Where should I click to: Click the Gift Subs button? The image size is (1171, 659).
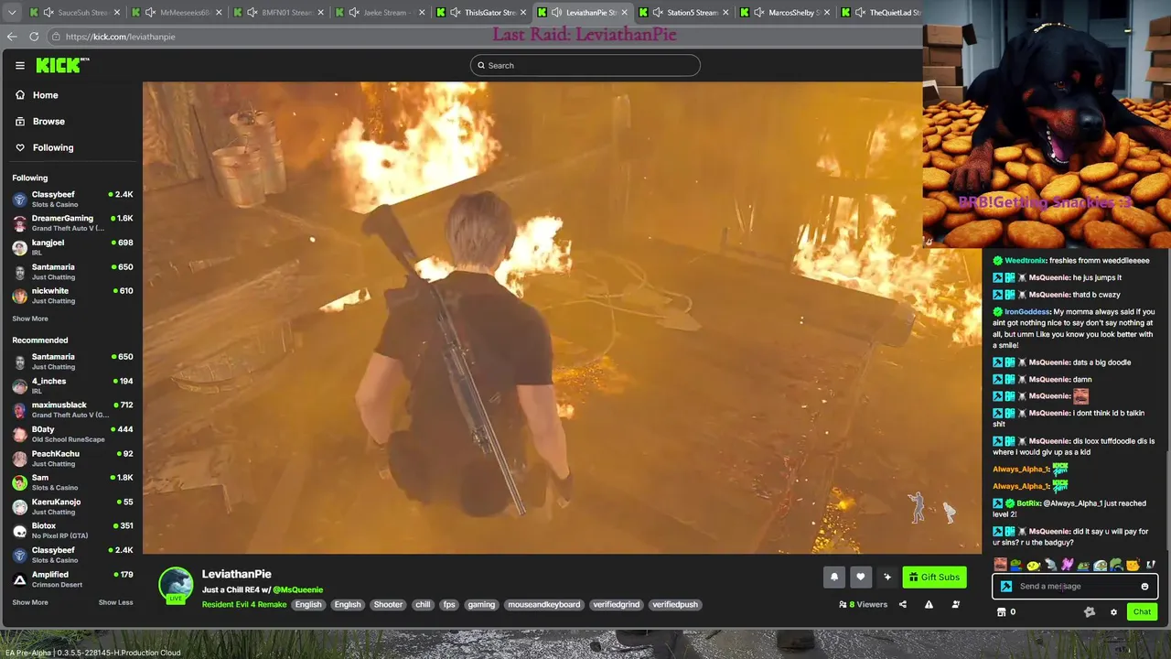point(934,577)
